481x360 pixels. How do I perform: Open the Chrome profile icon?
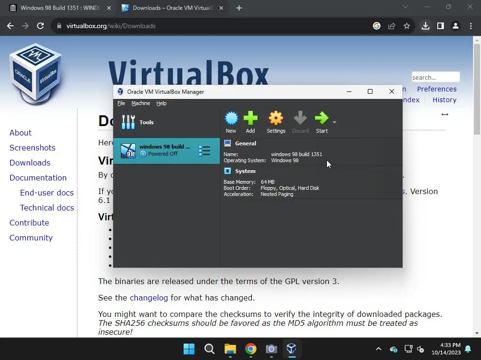point(456,26)
